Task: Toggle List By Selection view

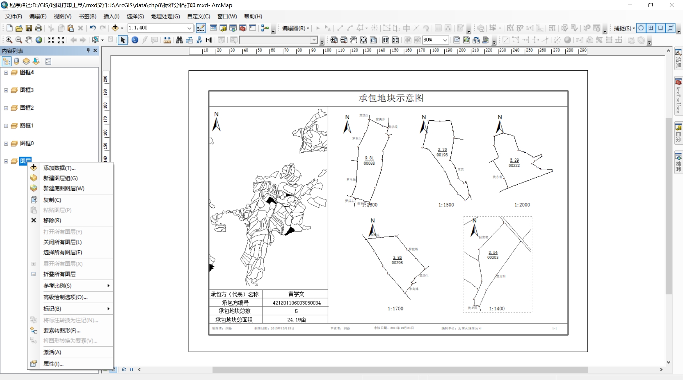Action: (x=36, y=61)
